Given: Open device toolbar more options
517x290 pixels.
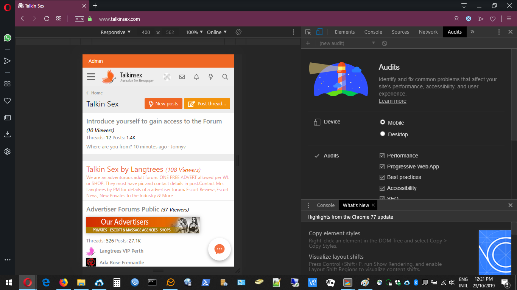Looking at the screenshot, I should click(294, 32).
